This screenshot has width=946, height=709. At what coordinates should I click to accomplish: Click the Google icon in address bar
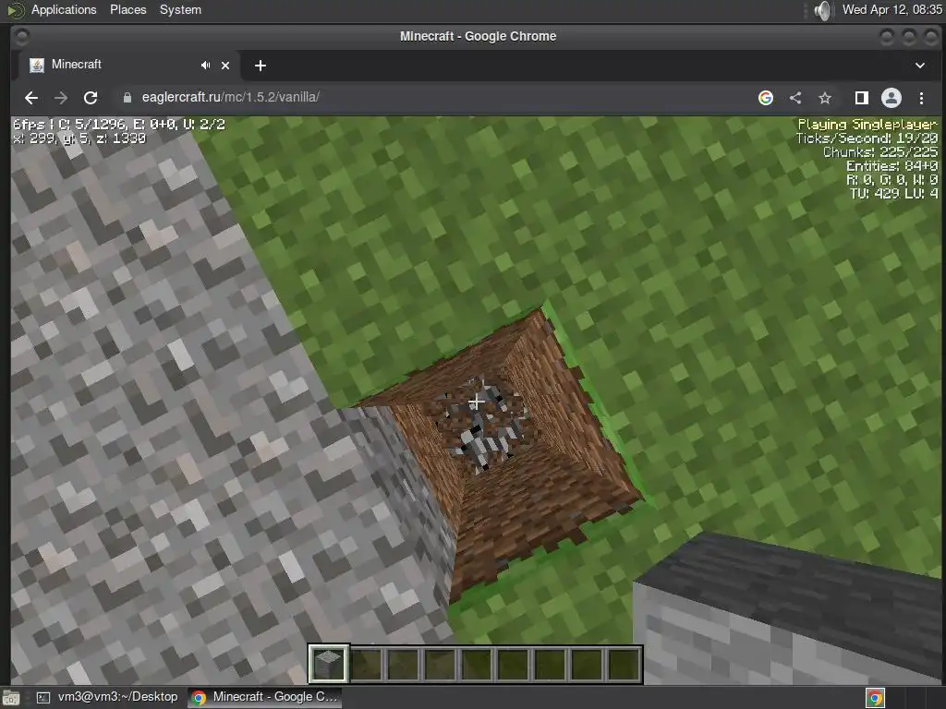[766, 98]
